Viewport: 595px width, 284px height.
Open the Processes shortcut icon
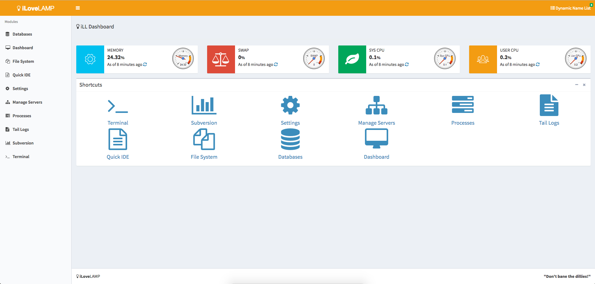point(463,105)
